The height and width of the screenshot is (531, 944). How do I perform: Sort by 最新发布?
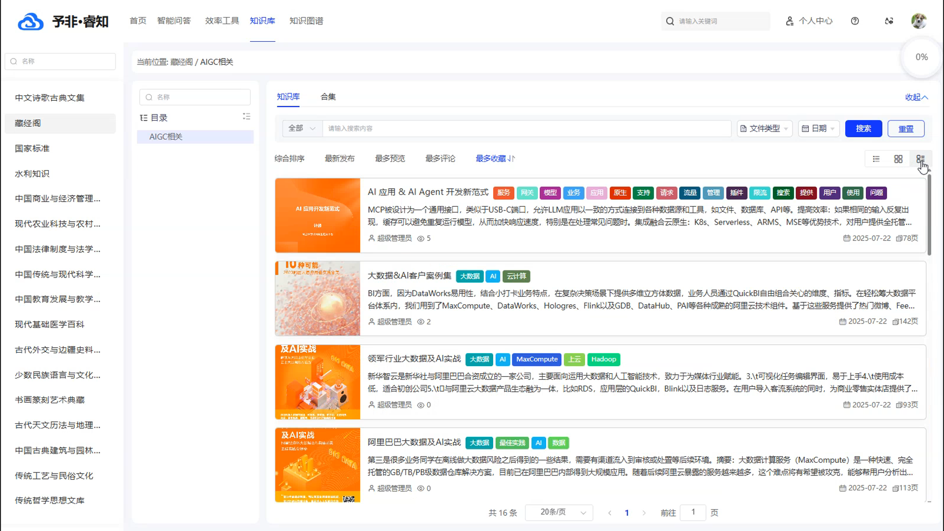click(x=339, y=158)
